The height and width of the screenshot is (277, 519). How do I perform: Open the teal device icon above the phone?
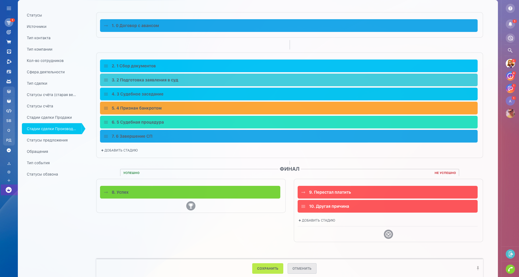point(510,254)
